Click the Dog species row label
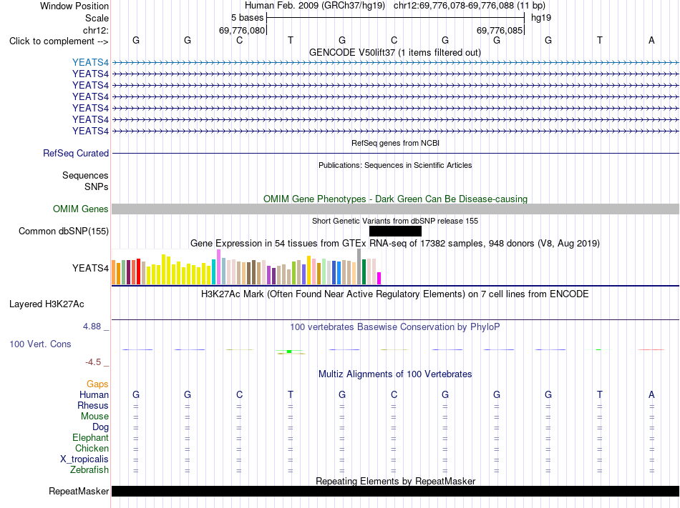The image size is (680, 508). (100, 427)
